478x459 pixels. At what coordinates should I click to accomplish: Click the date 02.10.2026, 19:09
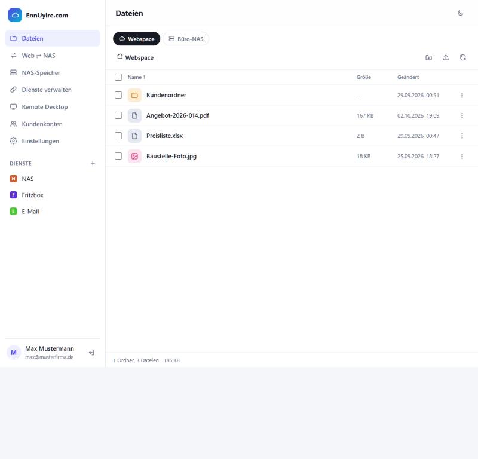click(x=418, y=115)
